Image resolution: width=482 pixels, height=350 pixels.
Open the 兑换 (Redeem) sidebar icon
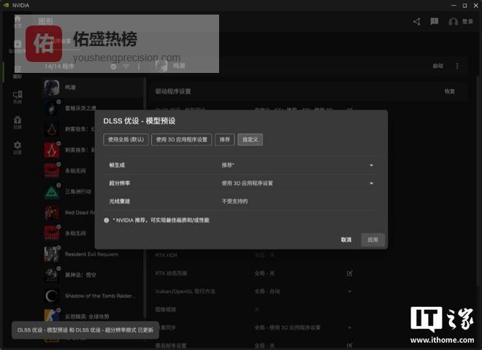[x=18, y=121]
